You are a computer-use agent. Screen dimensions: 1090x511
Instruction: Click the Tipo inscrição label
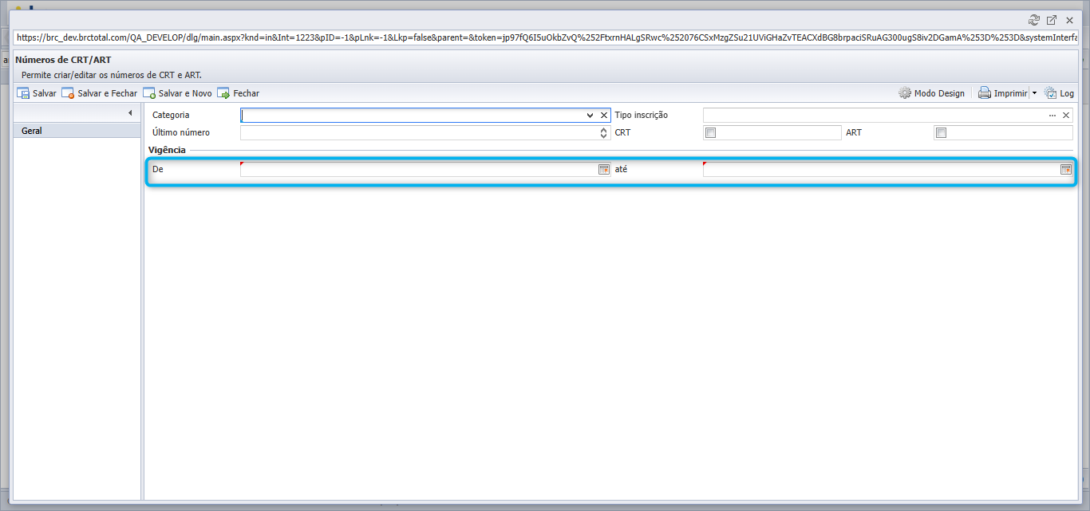tap(642, 115)
